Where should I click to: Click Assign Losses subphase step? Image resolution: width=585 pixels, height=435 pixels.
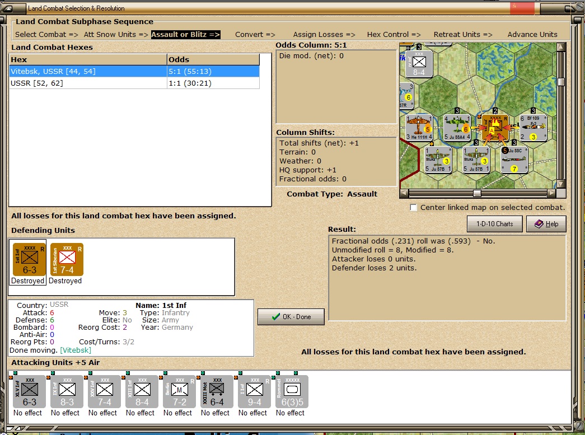pyautogui.click(x=324, y=34)
